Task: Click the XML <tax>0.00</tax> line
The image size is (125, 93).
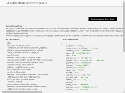Action: (13, 55)
